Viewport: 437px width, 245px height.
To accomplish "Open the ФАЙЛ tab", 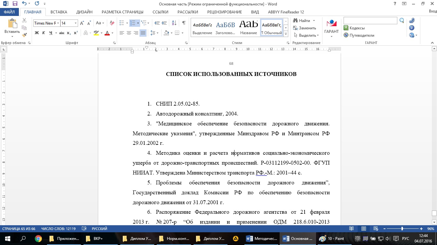I will 10,12.
